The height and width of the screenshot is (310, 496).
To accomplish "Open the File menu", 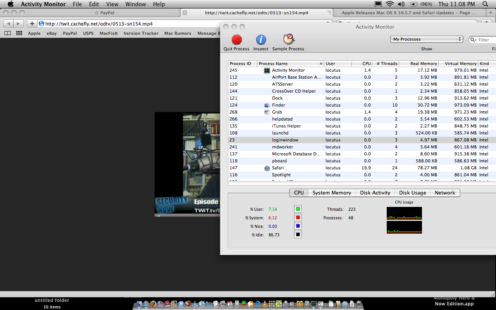I will pyautogui.click(x=77, y=4).
